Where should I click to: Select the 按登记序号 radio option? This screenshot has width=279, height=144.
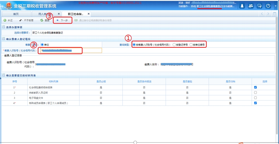[x=174, y=45]
